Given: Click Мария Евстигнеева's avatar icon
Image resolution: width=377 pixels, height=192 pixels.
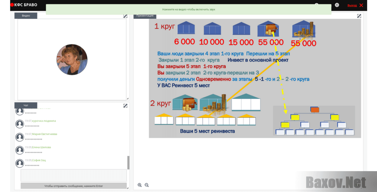Looking at the screenshot, I should 20,137.
